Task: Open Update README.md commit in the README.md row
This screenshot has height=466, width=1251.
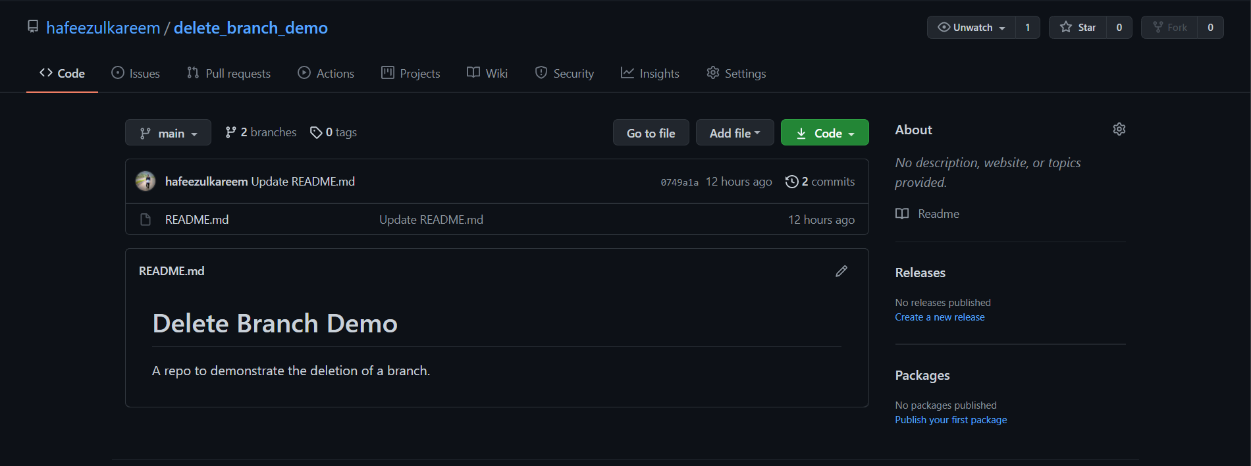Action: point(431,220)
